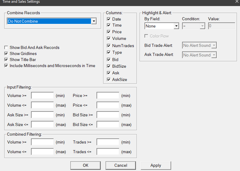The image size is (240, 171).
Task: Focus Combined Filtering Trades >= field
Action: pos(108,142)
